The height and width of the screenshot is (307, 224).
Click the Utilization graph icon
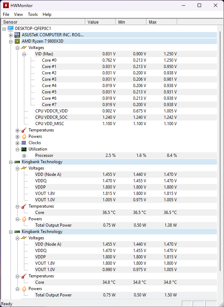point(24,149)
